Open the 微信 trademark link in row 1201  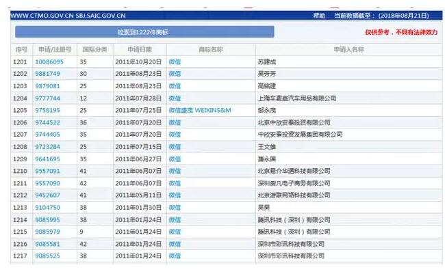click(175, 61)
